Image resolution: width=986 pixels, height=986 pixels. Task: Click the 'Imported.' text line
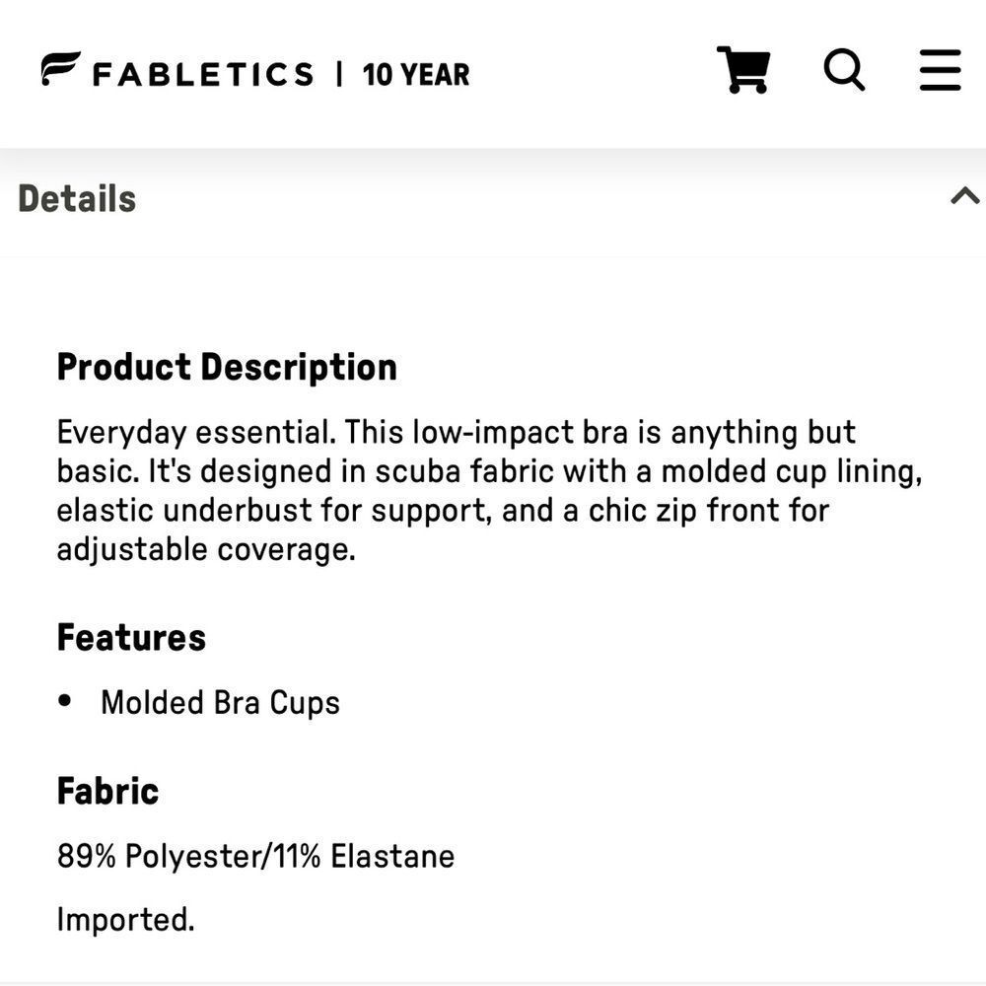[x=125, y=919]
